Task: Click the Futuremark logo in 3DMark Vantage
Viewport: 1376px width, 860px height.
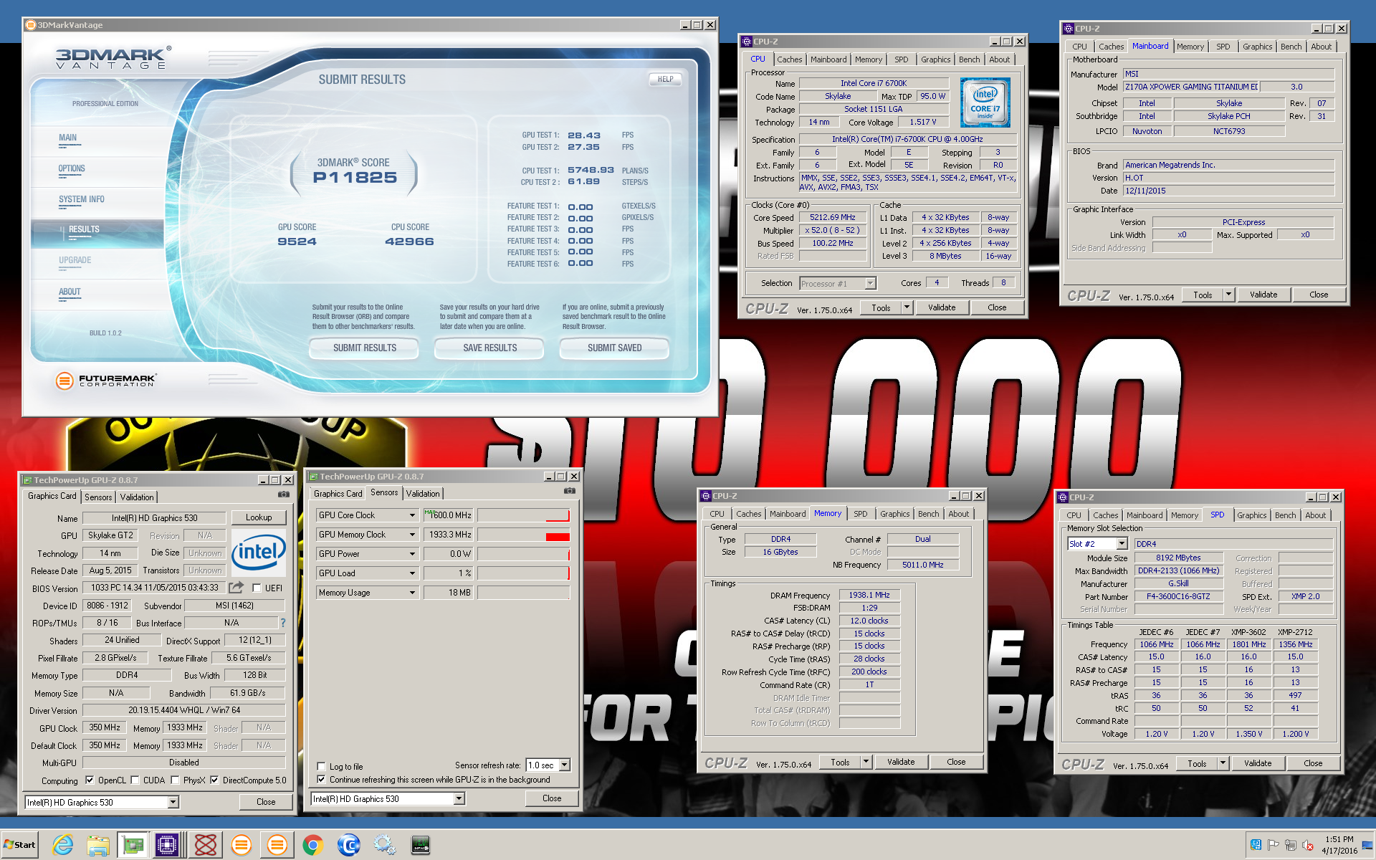Action: click(x=106, y=381)
